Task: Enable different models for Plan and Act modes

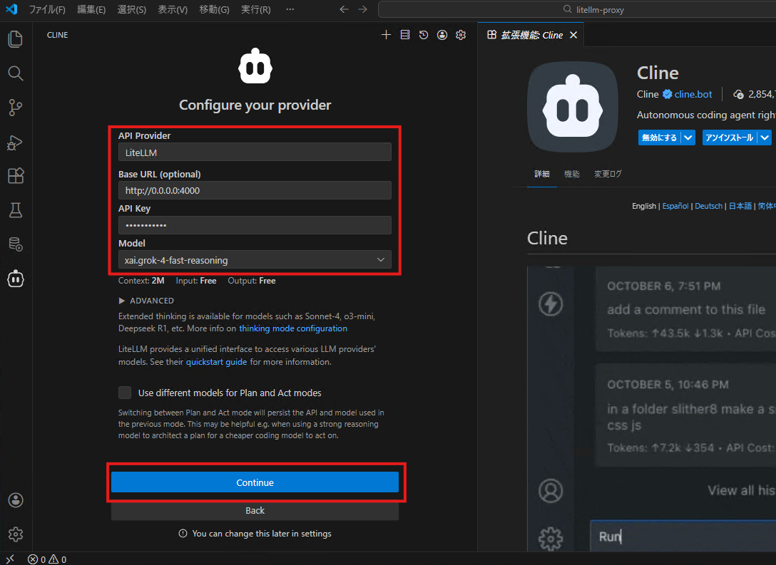Action: coord(125,393)
